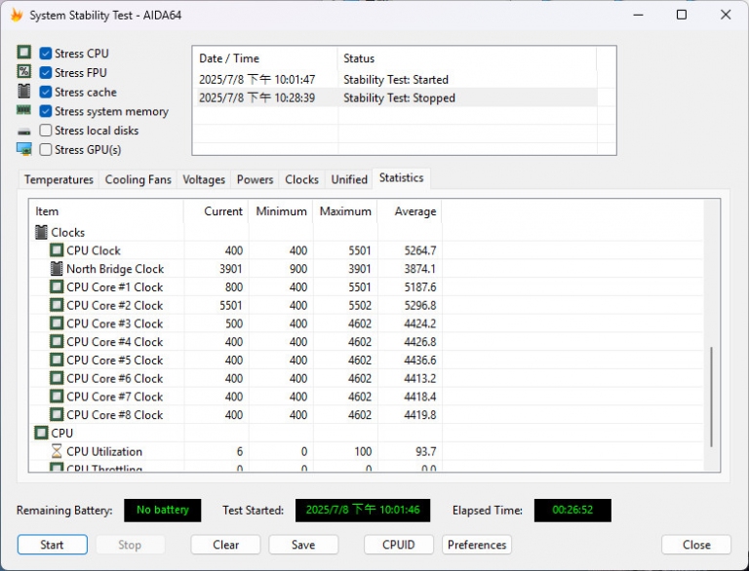The image size is (749, 571).
Task: Select the 'Stability Test: Started' log entry
Action: 396,79
